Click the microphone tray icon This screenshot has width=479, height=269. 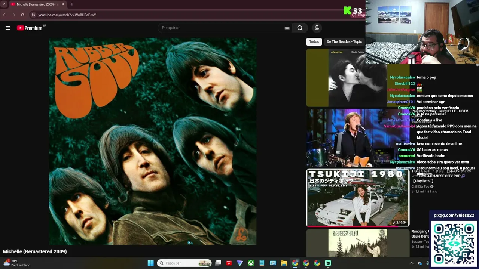click(x=428, y=263)
